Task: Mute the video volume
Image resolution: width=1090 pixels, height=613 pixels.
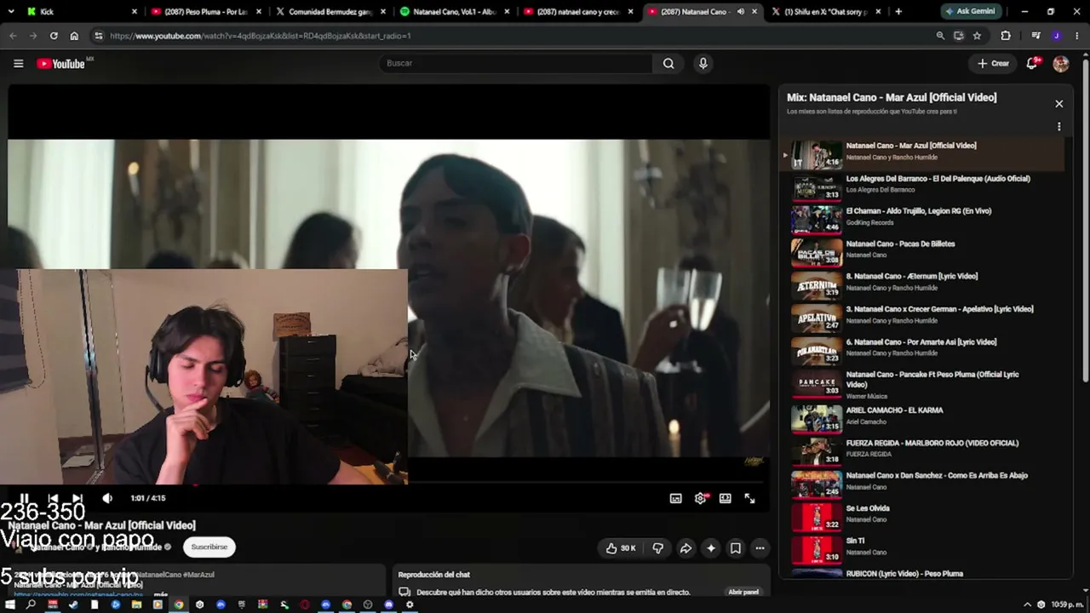Action: [107, 498]
